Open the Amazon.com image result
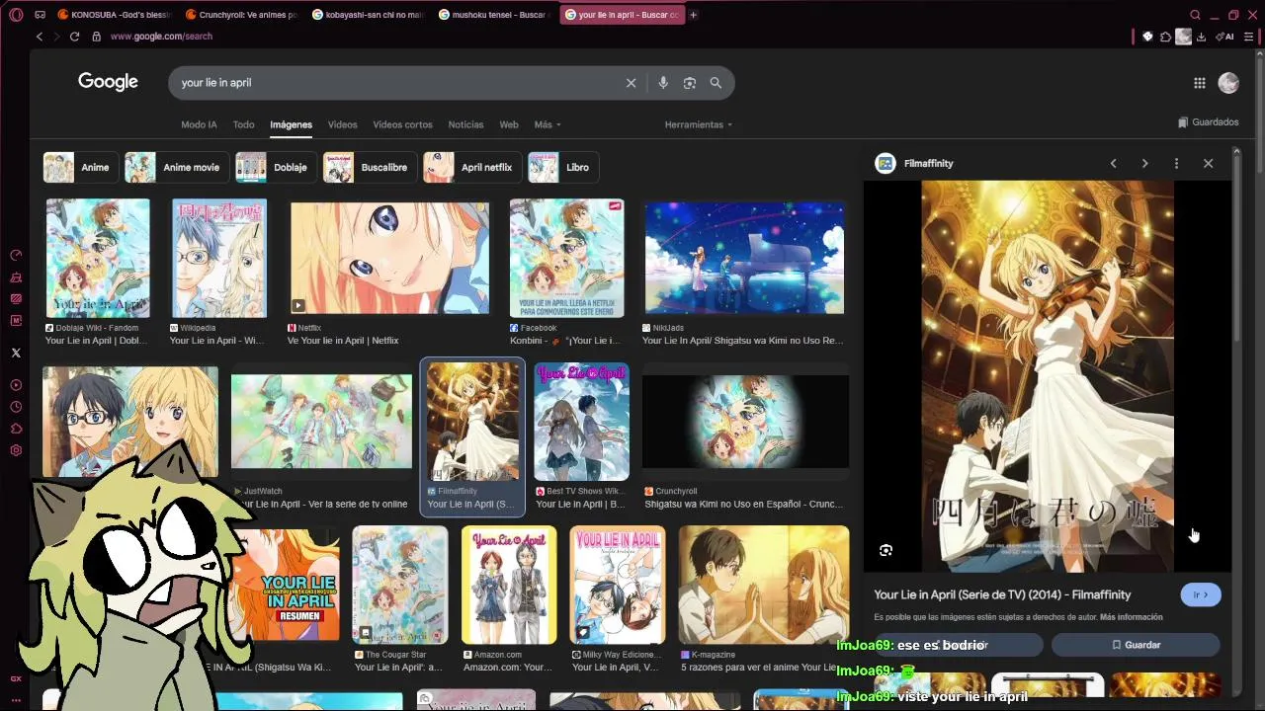This screenshot has height=711, width=1265. [x=509, y=585]
